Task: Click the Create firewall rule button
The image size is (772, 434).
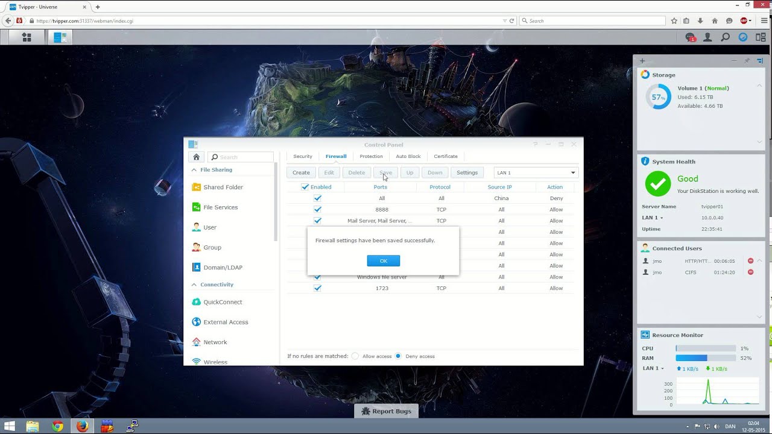Action: (301, 172)
